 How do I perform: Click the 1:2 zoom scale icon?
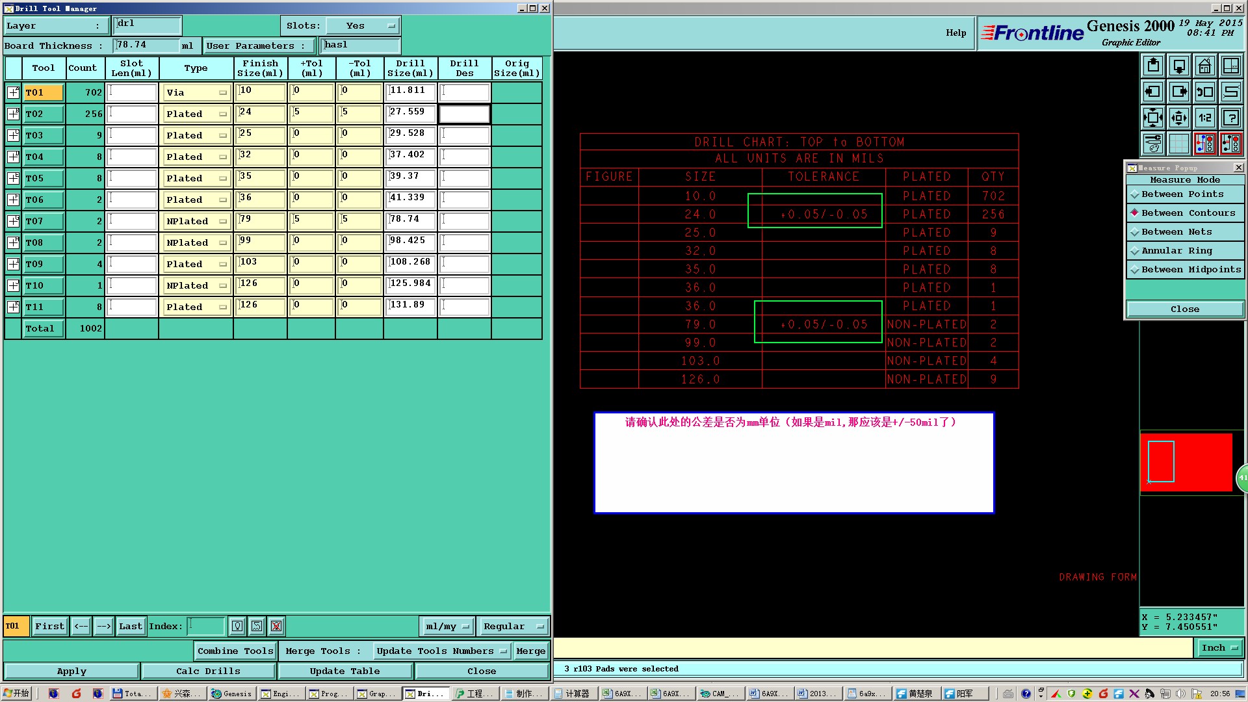click(x=1204, y=118)
